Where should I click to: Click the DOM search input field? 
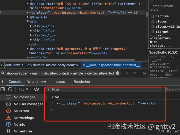(60, 73)
